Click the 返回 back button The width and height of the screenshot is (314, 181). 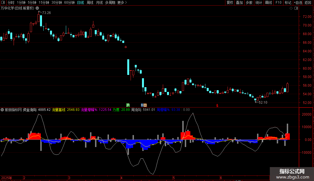pos(308,3)
